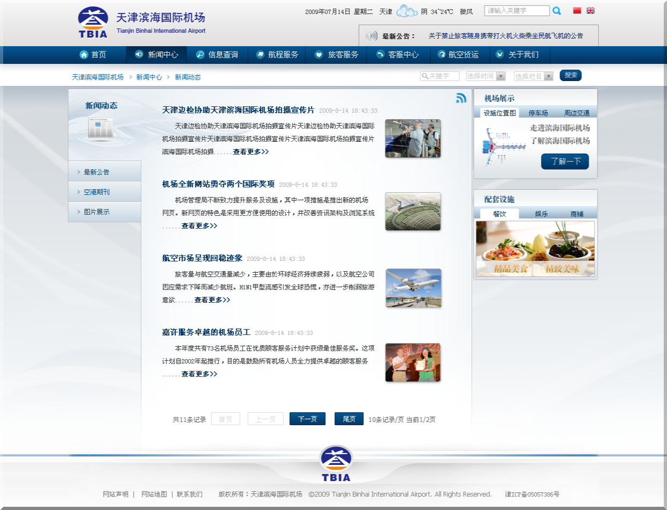Viewport: 667px width, 510px height.
Task: Click the magnifier icon in the keyword search bar
Action: [x=426, y=76]
